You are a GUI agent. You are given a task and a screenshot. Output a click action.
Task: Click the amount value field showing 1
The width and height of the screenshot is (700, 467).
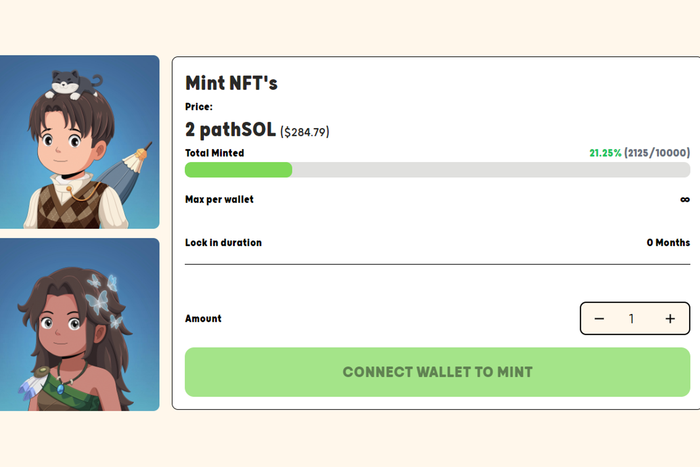click(631, 318)
